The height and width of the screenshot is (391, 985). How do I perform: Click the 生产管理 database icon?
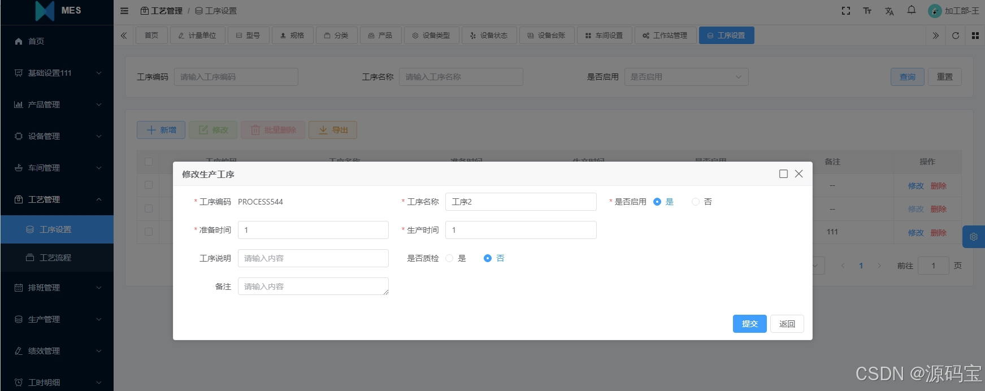click(x=19, y=319)
